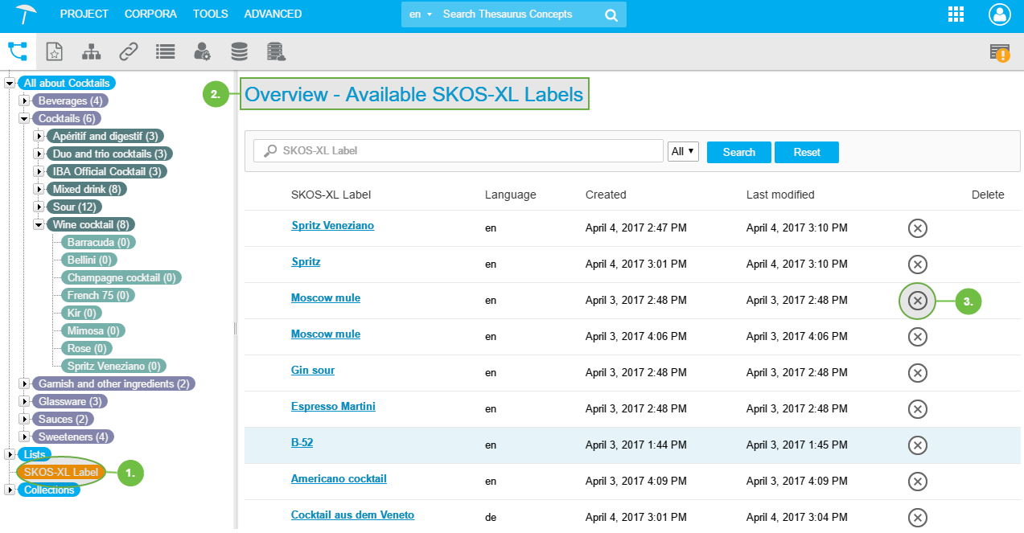Click the chain link icon in toolbar

point(129,52)
